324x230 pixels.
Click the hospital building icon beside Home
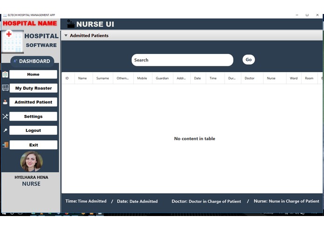[5, 74]
